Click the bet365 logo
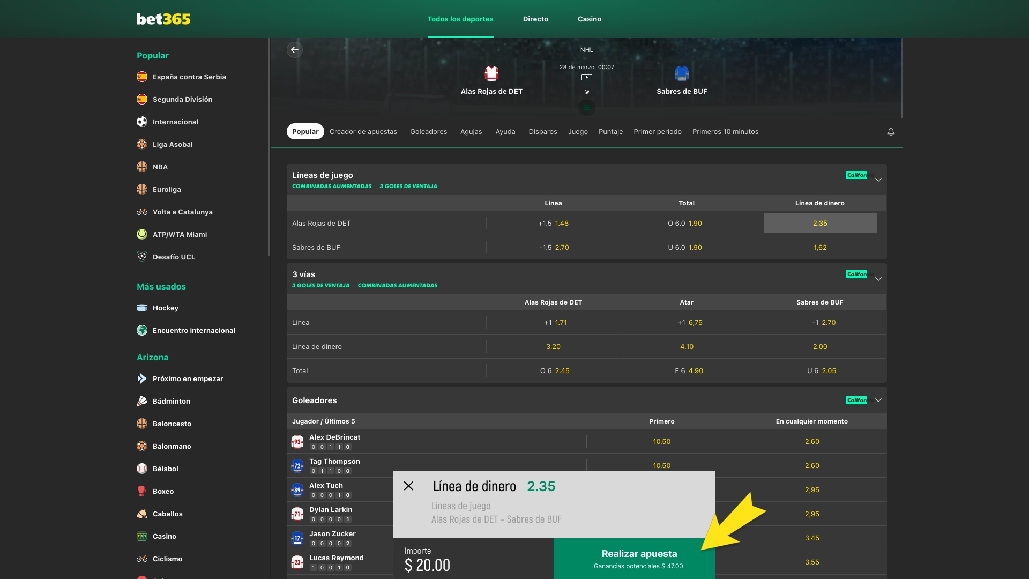The width and height of the screenshot is (1029, 579). coord(163,19)
